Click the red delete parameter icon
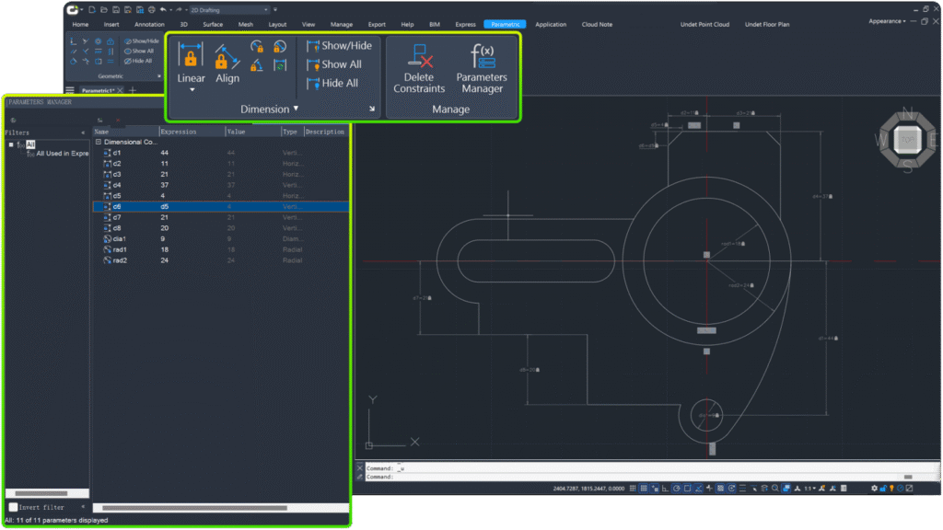943x530 pixels. 118,120
